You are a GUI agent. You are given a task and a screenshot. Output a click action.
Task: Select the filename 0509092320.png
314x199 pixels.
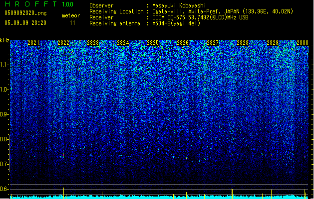click(25, 13)
